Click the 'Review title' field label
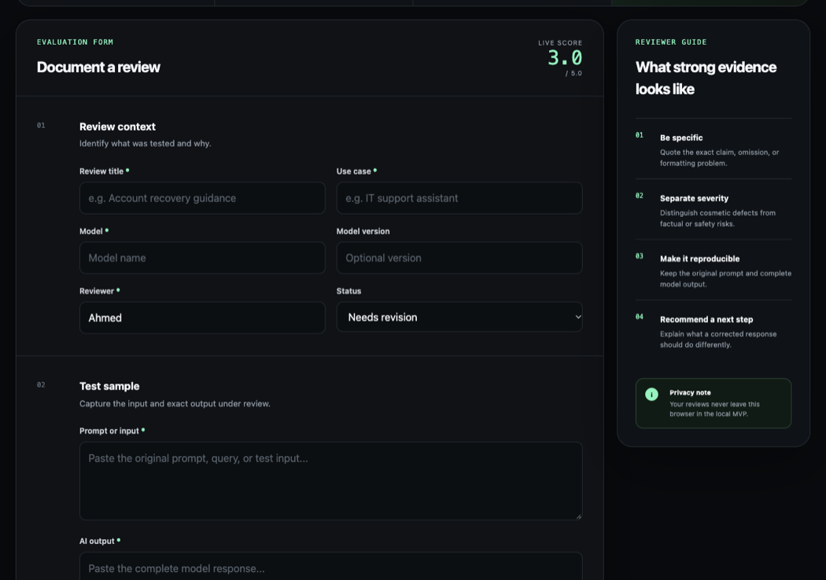The image size is (826, 580). tap(101, 171)
